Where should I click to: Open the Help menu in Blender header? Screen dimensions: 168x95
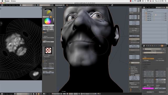(x=17, y=5)
